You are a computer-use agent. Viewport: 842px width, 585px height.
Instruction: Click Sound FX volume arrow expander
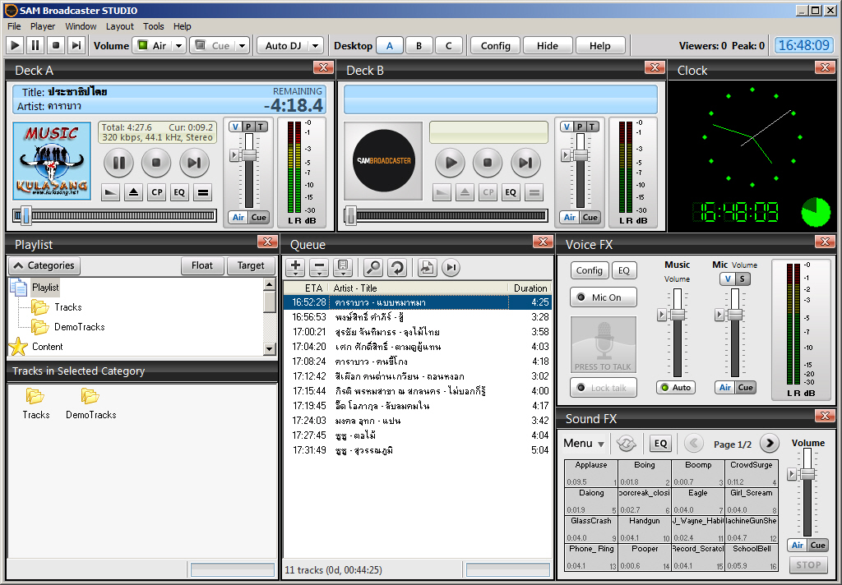(792, 474)
